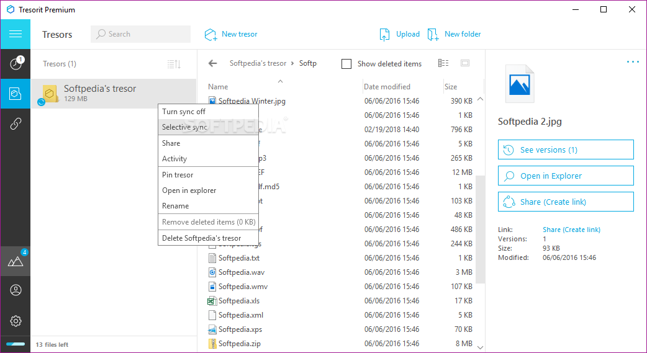Click the file list scroll down arrow

(480, 347)
